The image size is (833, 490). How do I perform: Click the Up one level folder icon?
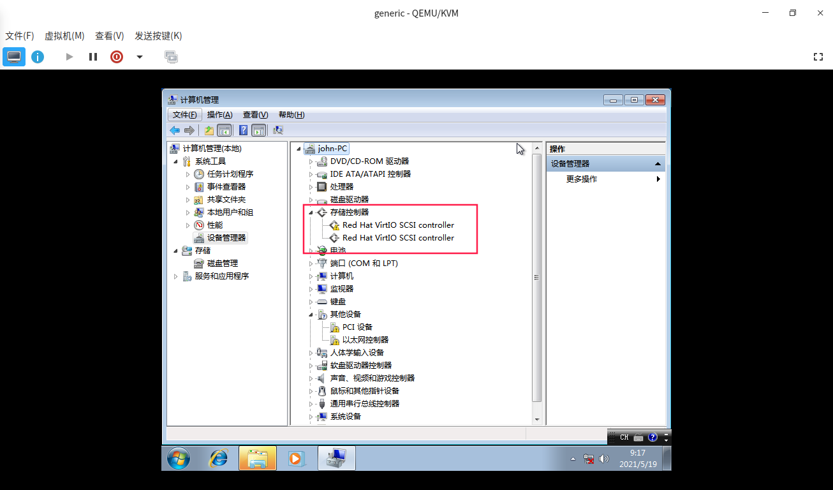coord(209,130)
